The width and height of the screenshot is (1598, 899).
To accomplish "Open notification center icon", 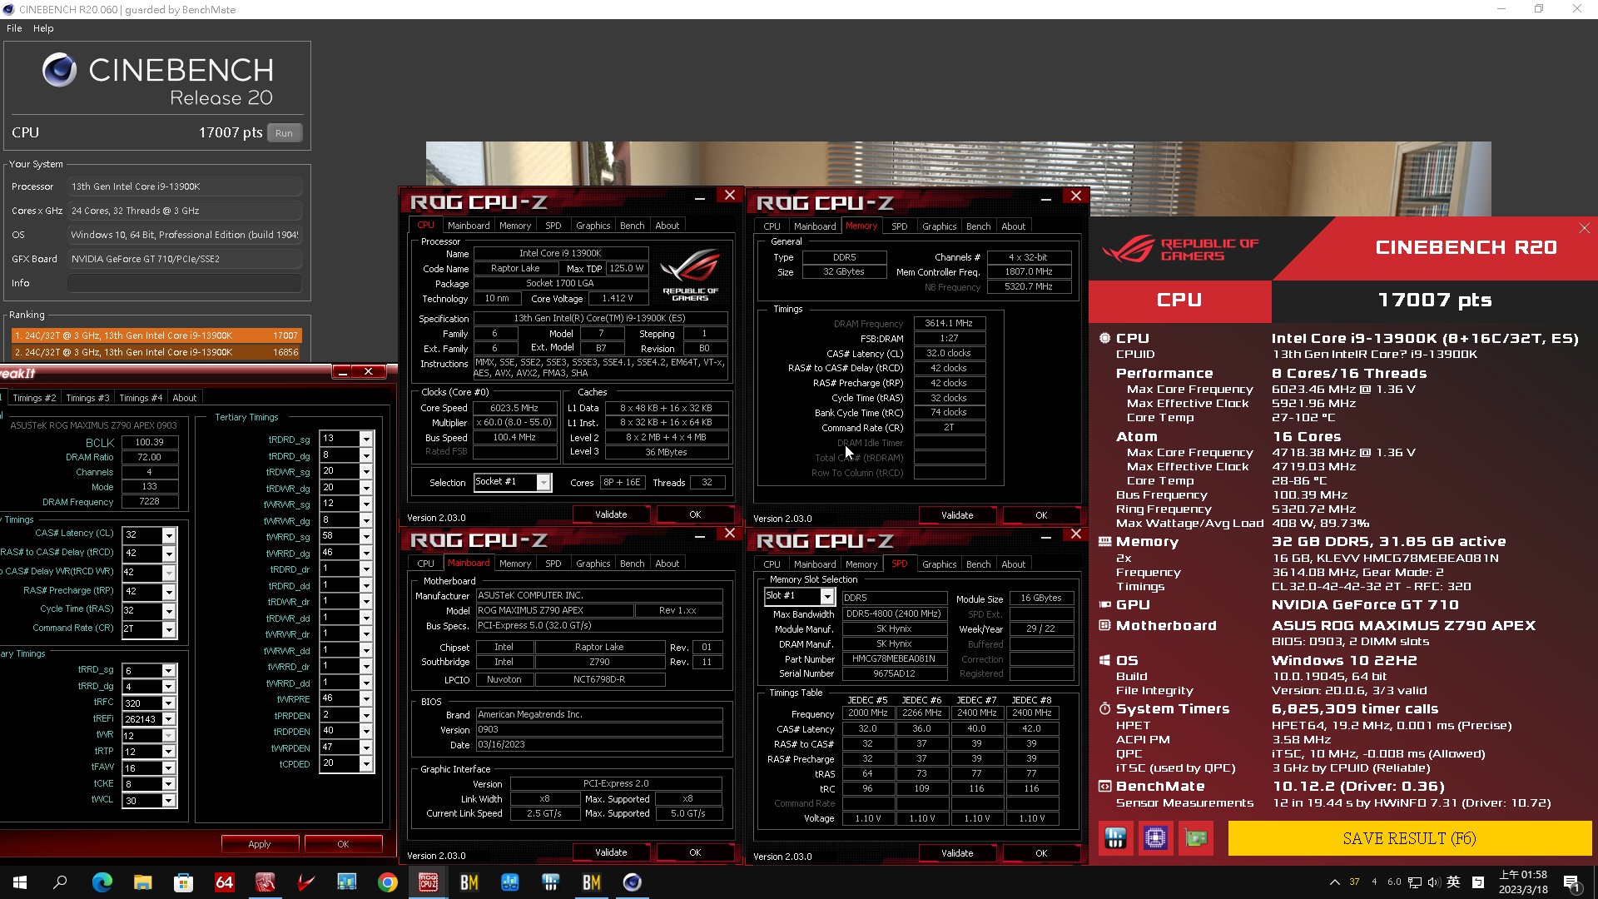I will [1571, 882].
